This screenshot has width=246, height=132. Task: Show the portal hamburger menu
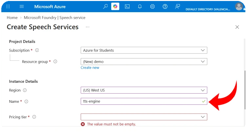(x=22, y=7)
